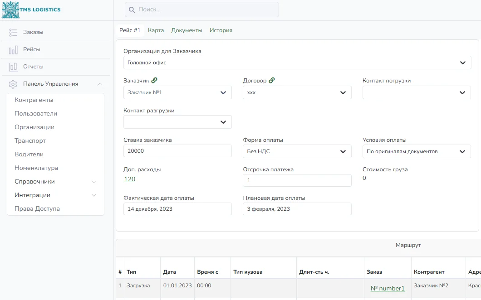The image size is (481, 300).
Task: Open the Условия оплаты dropdown
Action: (x=417, y=151)
